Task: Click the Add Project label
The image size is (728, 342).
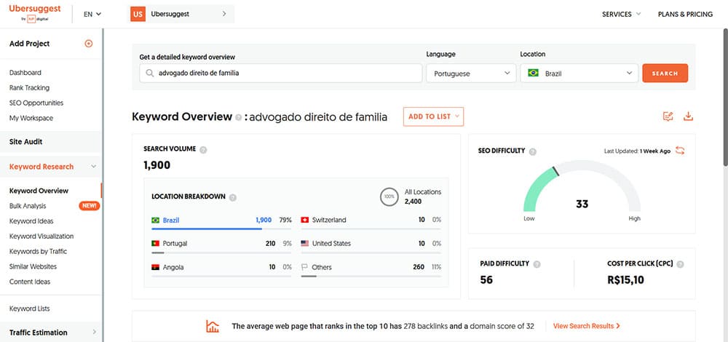Action: click(x=29, y=44)
